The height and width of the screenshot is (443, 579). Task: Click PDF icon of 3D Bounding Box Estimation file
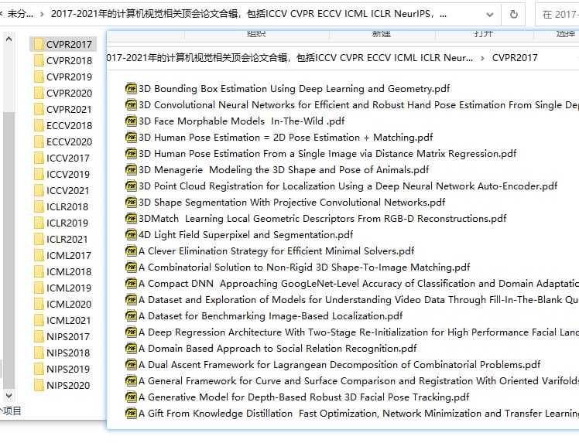(x=131, y=88)
